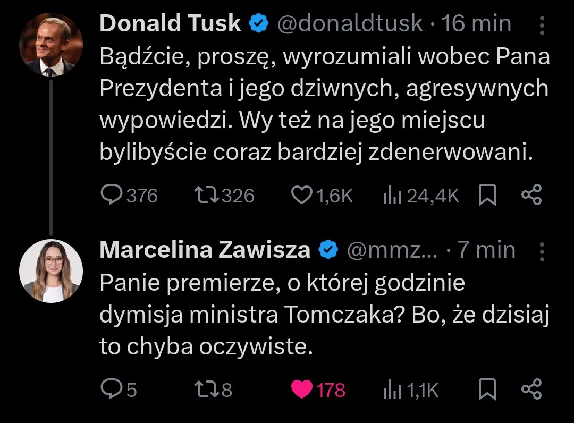
Task: Like Donald Tusk's tweet
Action: click(302, 196)
